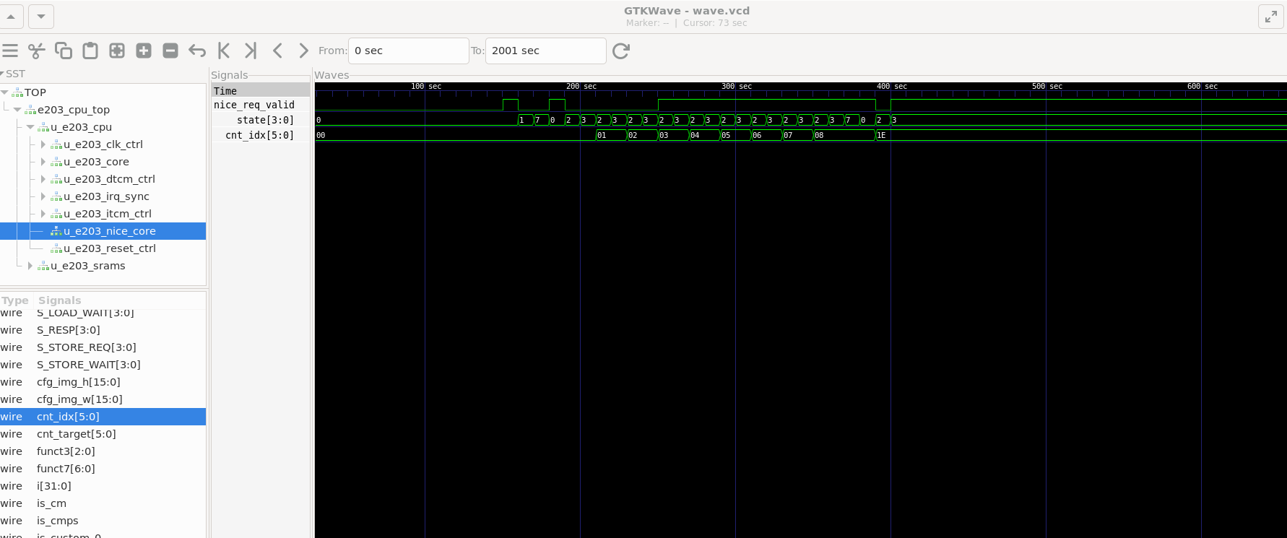The height and width of the screenshot is (538, 1287).
Task: Find next edge right arrow
Action: pyautogui.click(x=304, y=51)
